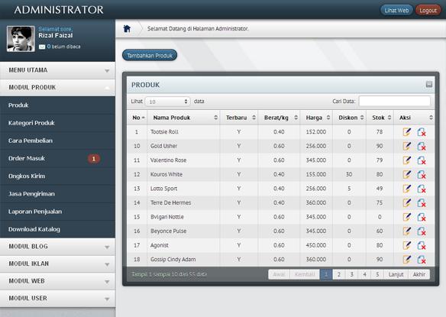Delete the Kouros White product
The image size is (446, 317).
pos(422,174)
